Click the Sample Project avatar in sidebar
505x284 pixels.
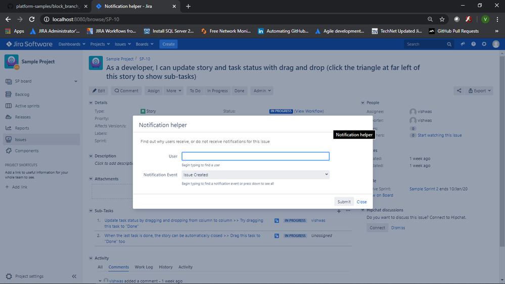[x=12, y=62]
